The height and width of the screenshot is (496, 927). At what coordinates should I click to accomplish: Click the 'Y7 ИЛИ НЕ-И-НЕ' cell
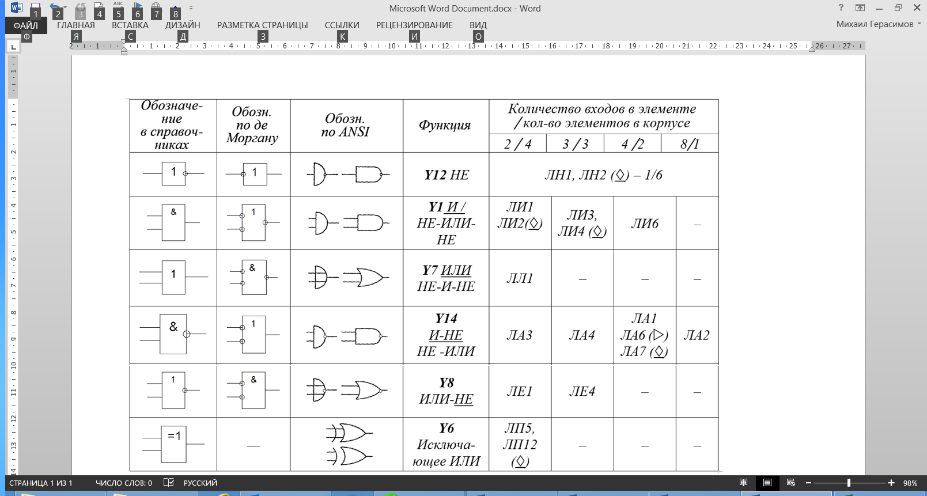pyautogui.click(x=446, y=278)
